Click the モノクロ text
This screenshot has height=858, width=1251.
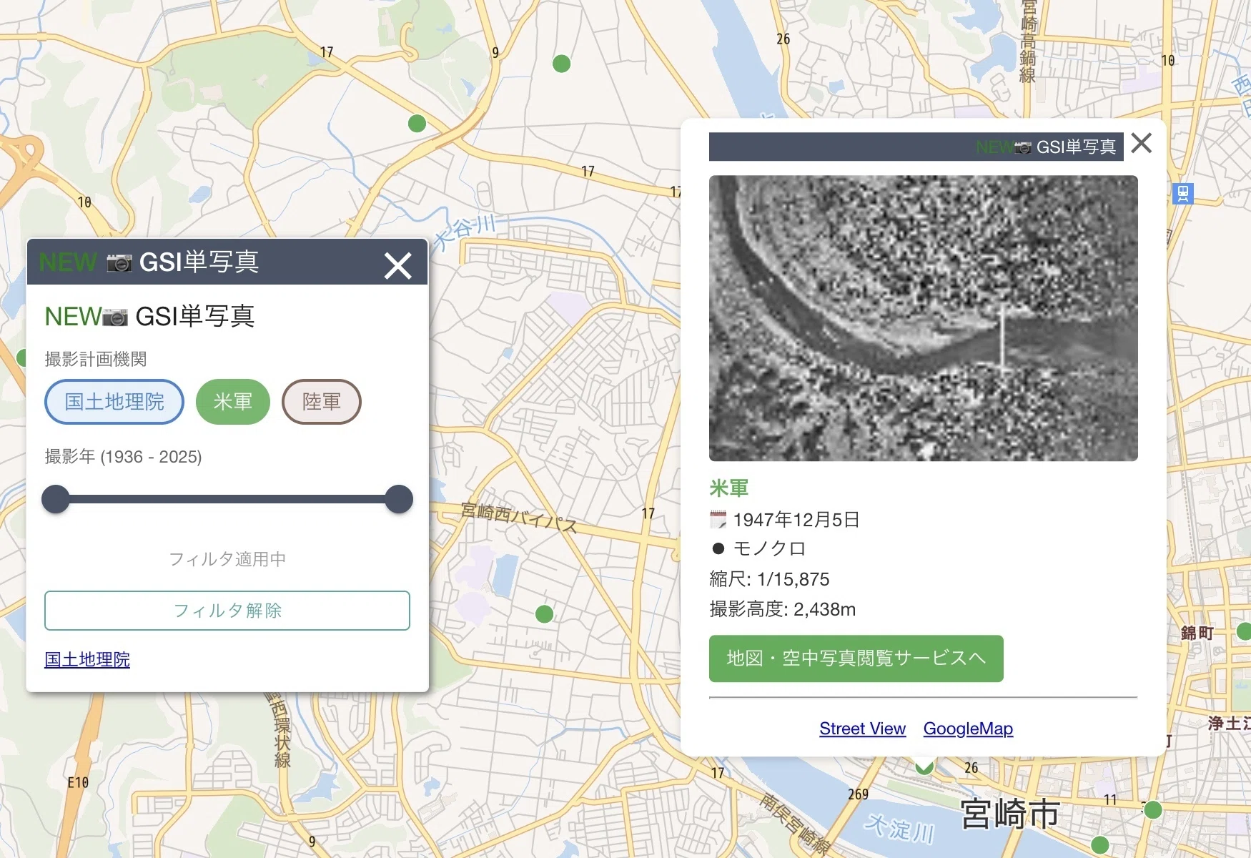(x=770, y=548)
